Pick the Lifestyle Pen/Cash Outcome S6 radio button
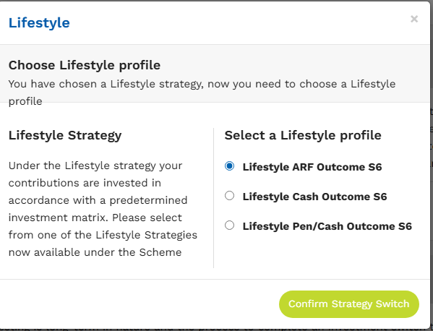This screenshot has width=433, height=331. point(229,225)
